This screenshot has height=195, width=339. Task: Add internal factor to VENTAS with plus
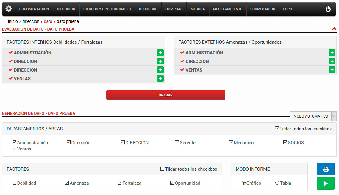(160, 79)
